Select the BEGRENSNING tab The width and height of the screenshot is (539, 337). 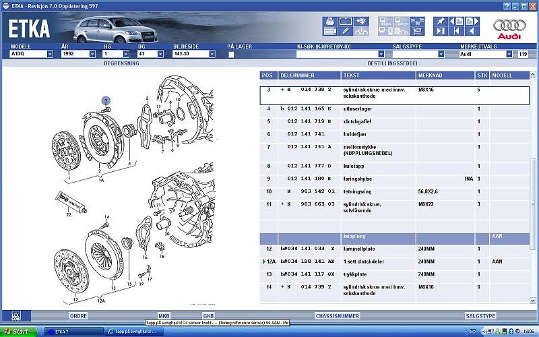pos(121,62)
